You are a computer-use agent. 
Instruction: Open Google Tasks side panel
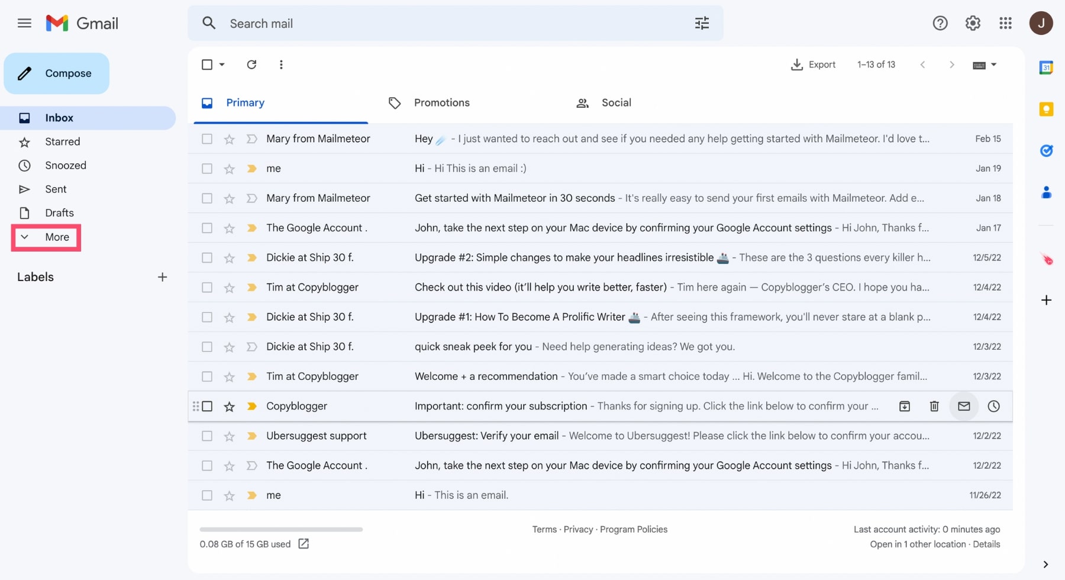click(x=1046, y=150)
